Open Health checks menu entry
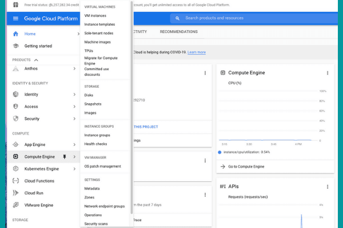The image size is (343, 228). (95, 144)
